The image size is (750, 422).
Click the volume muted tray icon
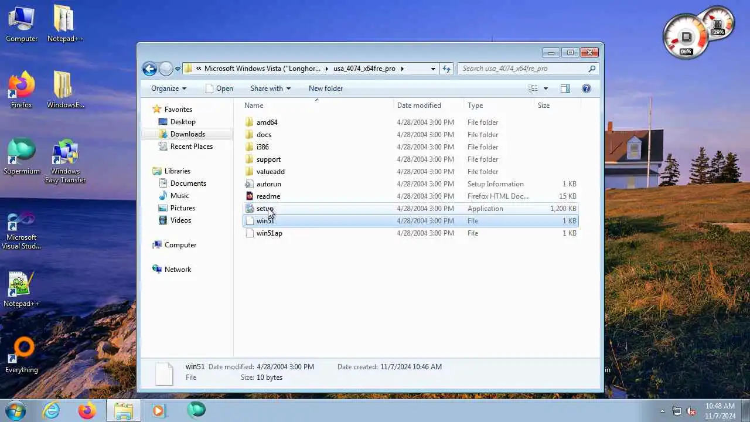(x=691, y=411)
